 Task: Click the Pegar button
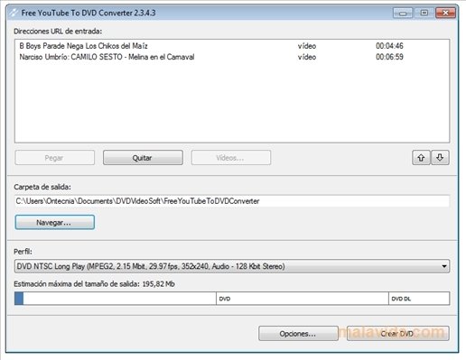[54, 158]
